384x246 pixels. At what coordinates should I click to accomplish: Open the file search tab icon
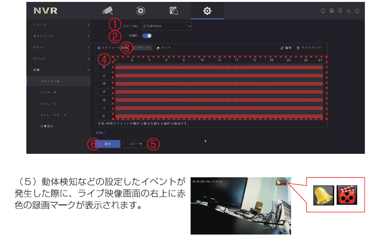tap(173, 11)
